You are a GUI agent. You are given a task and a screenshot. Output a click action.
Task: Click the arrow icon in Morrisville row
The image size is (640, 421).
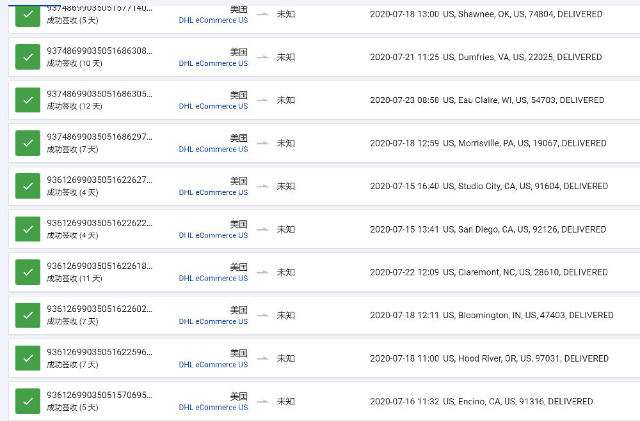[263, 143]
